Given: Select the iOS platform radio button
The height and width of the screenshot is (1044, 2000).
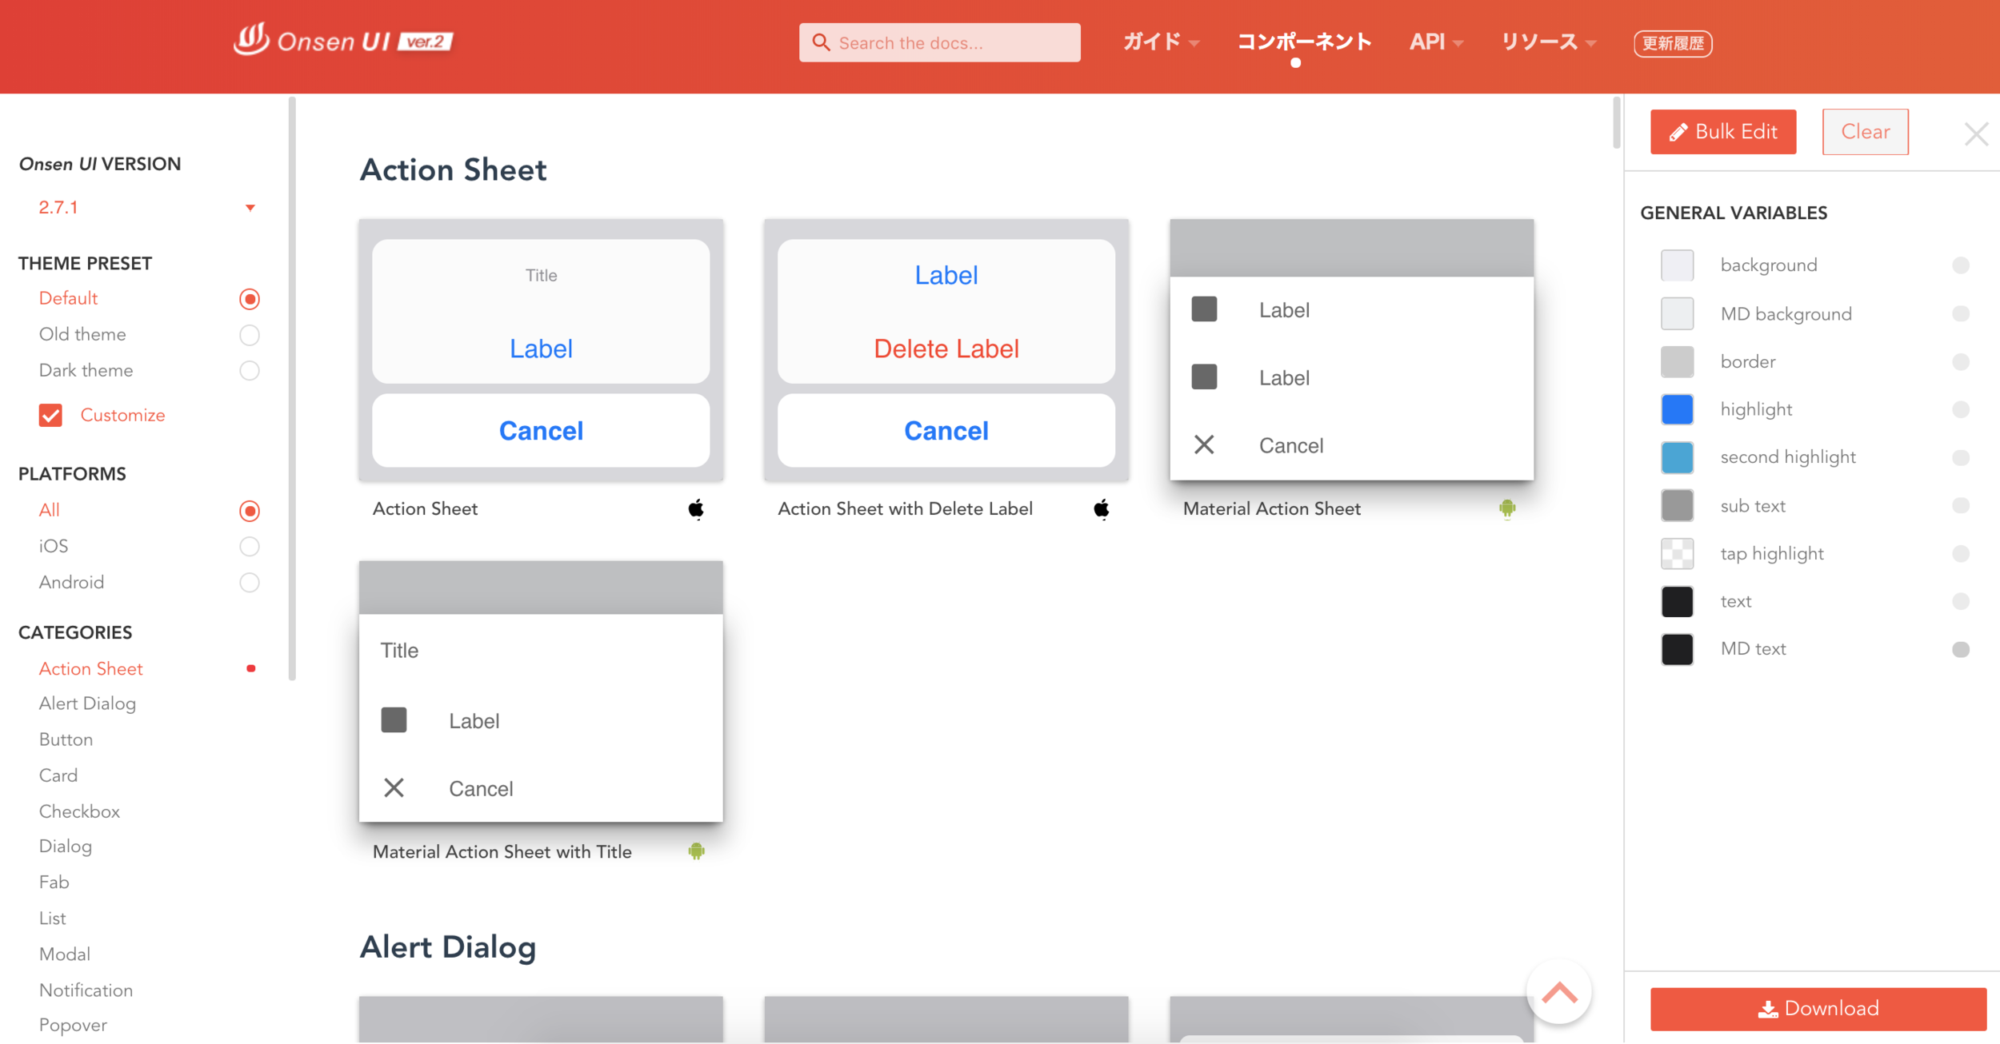Looking at the screenshot, I should point(250,547).
